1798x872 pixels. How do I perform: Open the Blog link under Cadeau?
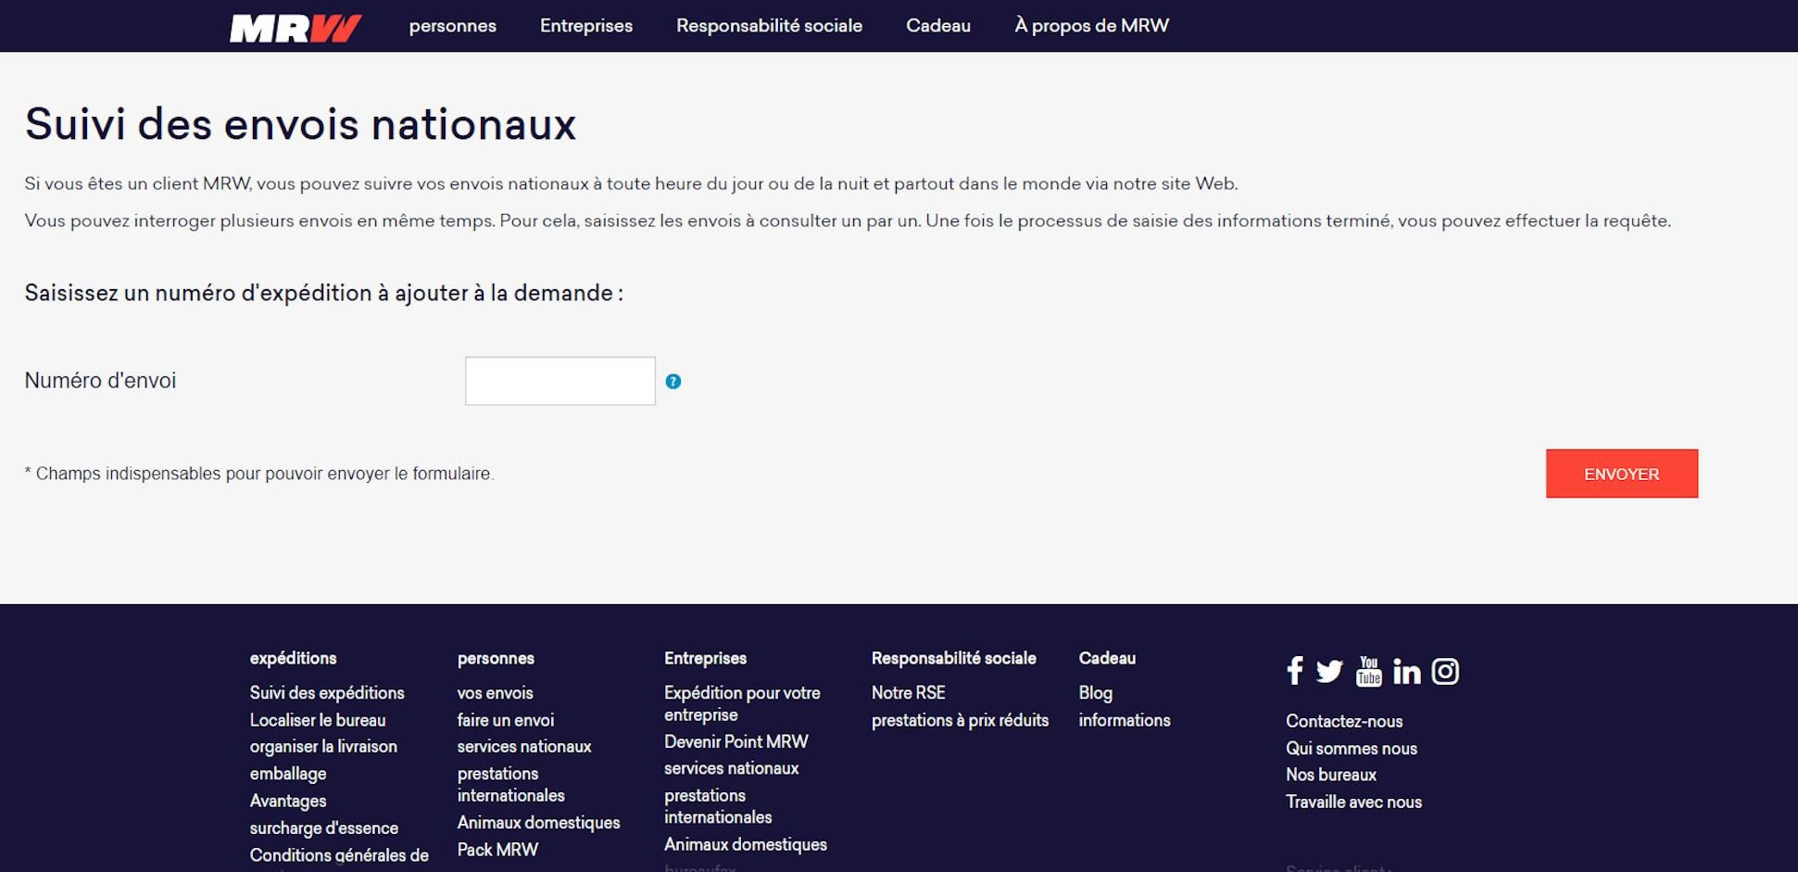(1095, 692)
